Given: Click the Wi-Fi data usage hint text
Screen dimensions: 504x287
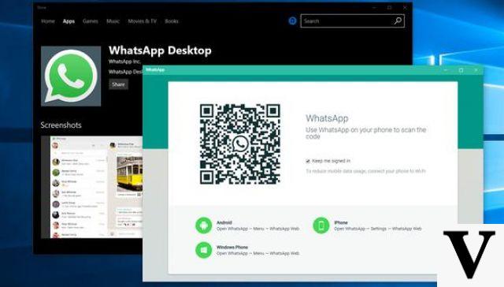Looking at the screenshot, I should 365,171.
